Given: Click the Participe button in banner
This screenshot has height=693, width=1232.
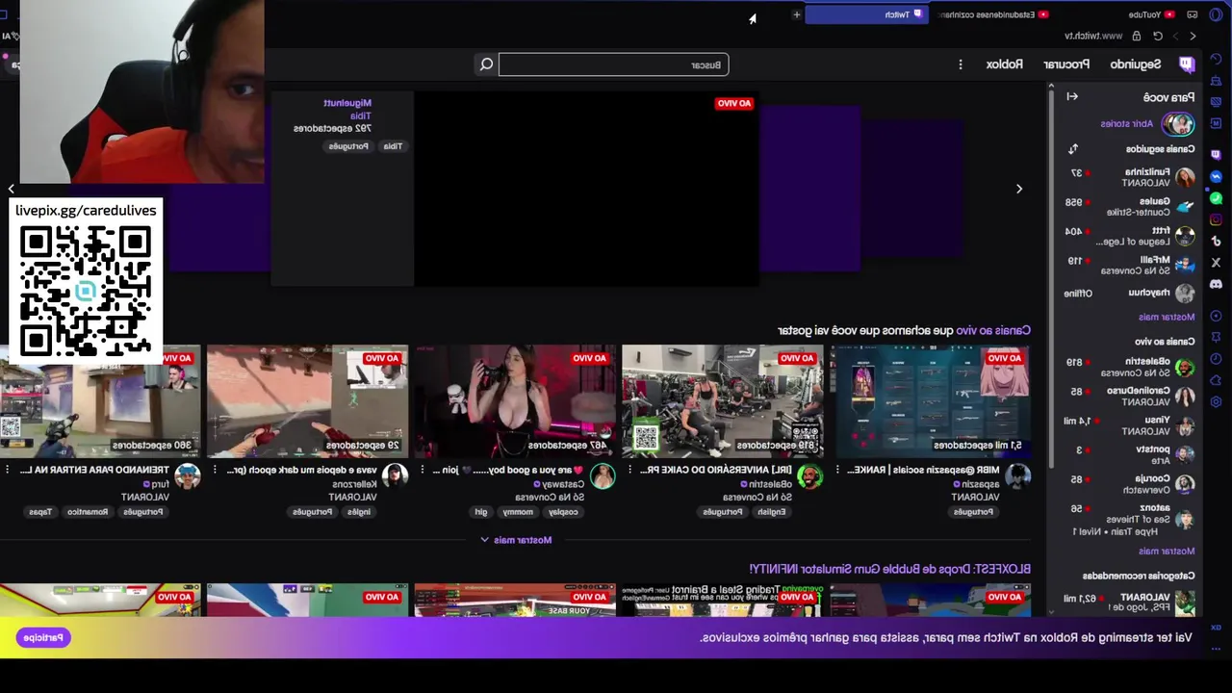Looking at the screenshot, I should pos(43,637).
